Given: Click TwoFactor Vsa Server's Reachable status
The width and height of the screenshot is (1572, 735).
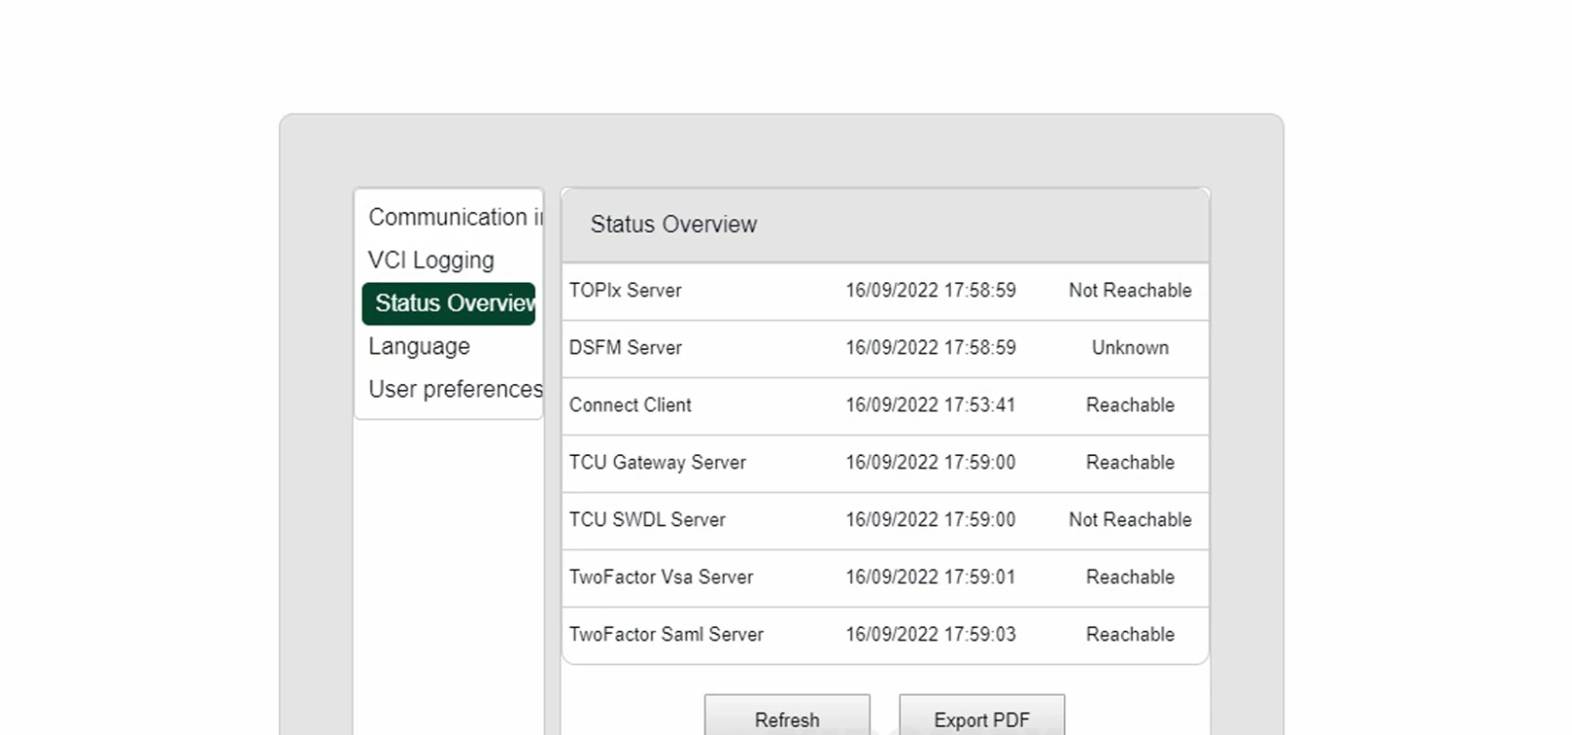Looking at the screenshot, I should tap(1130, 578).
